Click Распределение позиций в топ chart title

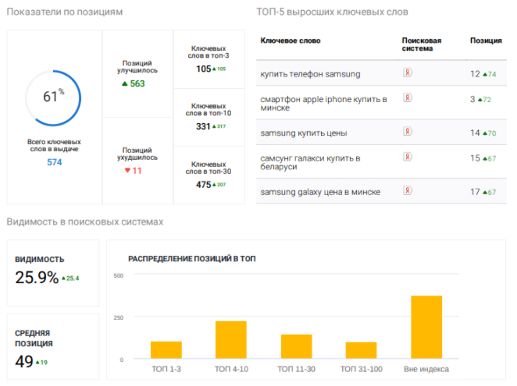tap(192, 259)
